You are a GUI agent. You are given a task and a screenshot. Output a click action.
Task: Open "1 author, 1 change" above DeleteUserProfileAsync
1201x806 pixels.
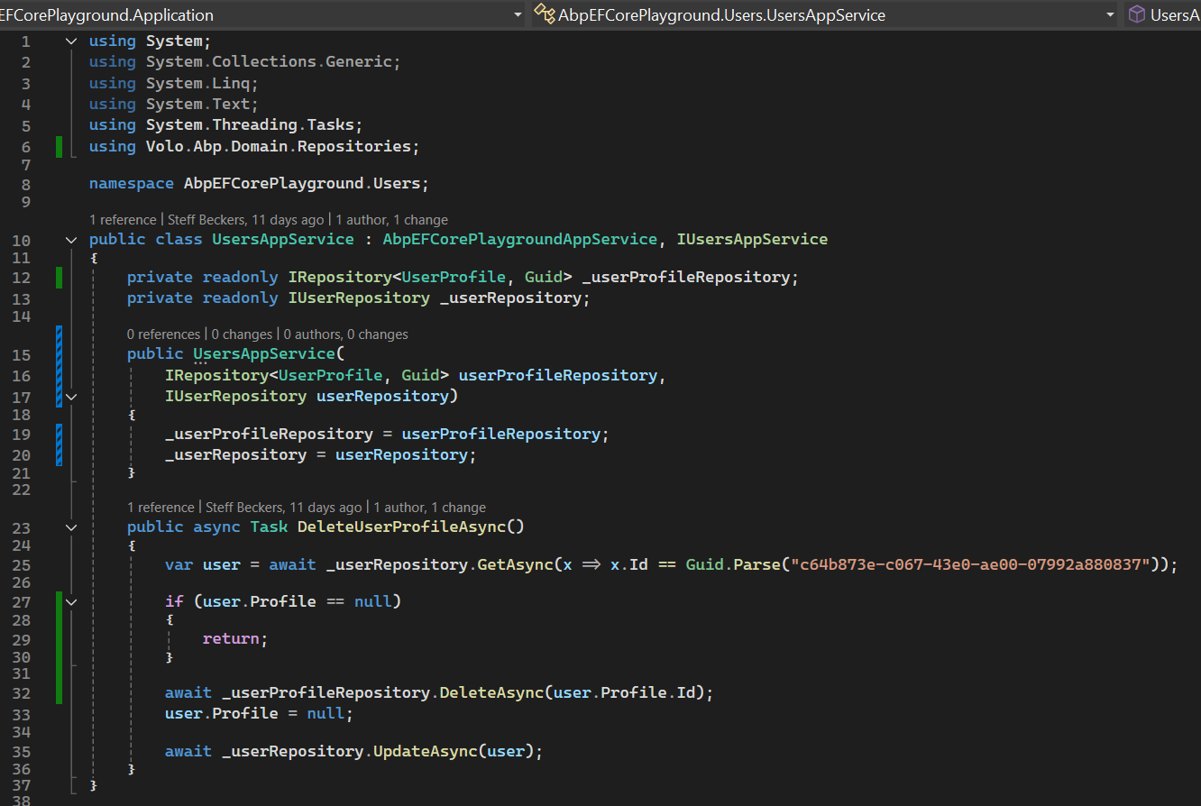tap(429, 508)
